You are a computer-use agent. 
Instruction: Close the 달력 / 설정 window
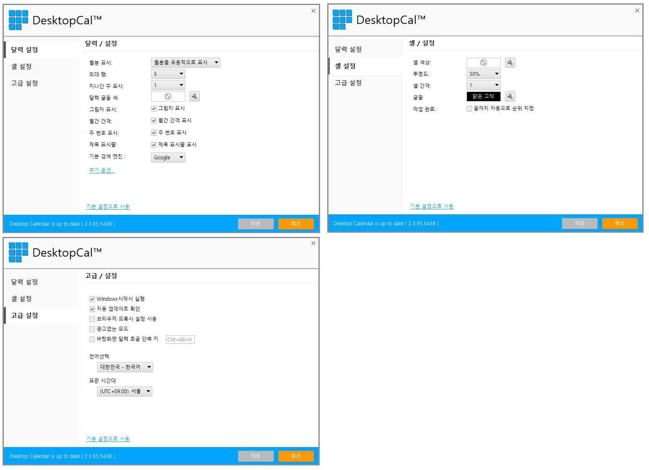(313, 11)
